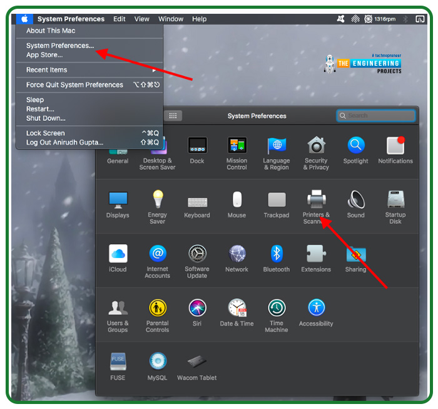The width and height of the screenshot is (438, 409).
Task: Open the Dock preference pane
Action: pos(197,150)
